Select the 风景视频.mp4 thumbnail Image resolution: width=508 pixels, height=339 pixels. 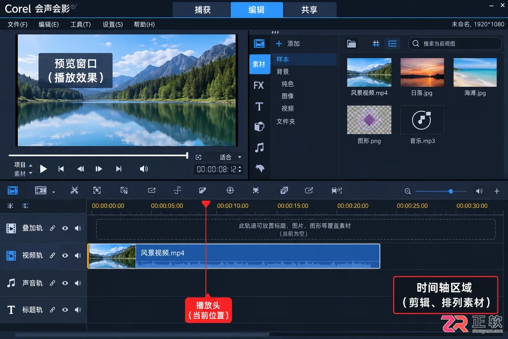point(369,72)
